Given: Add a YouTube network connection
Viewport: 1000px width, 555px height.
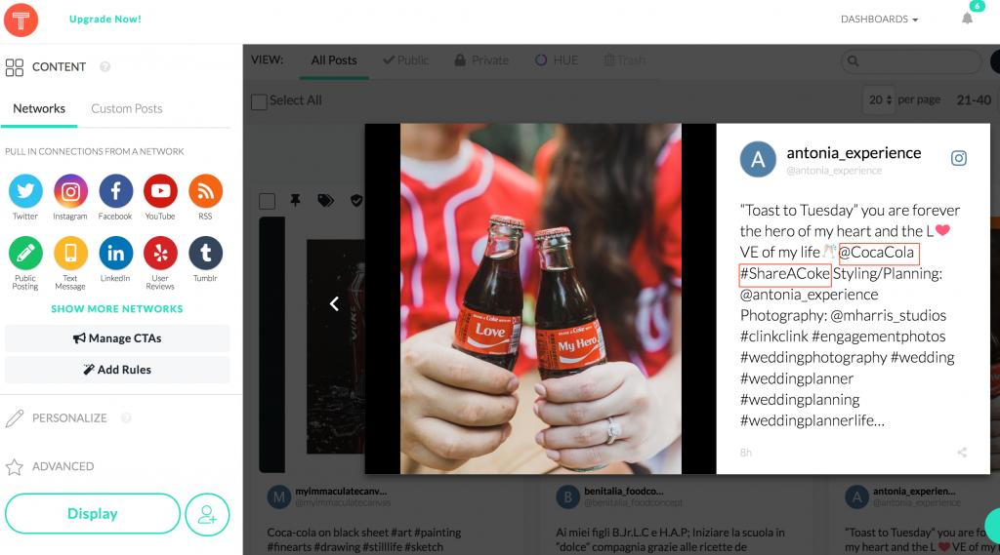Looking at the screenshot, I should (x=160, y=191).
